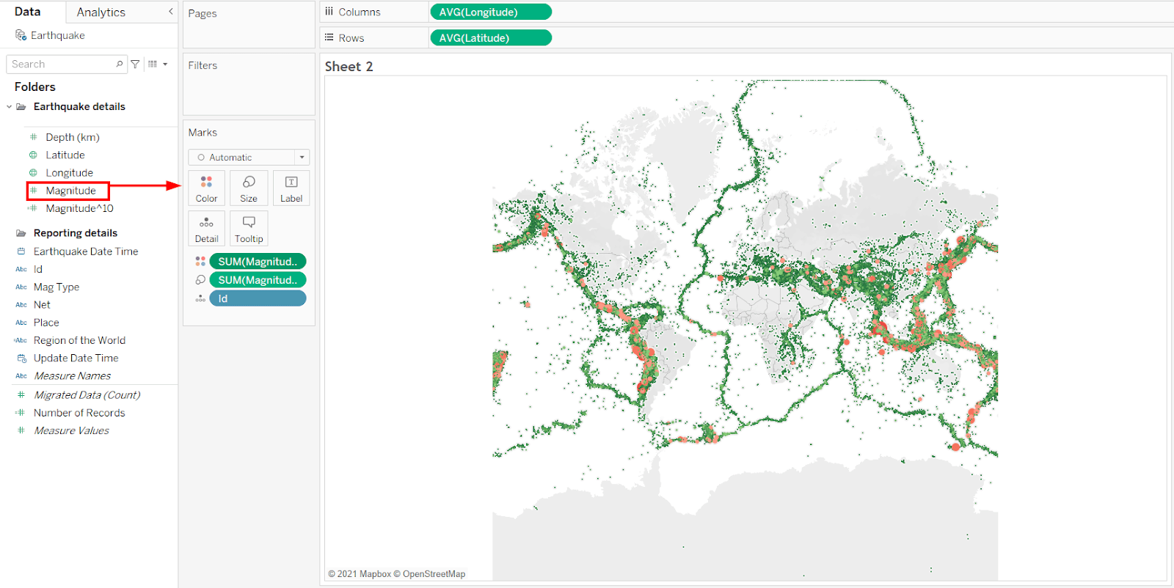The width and height of the screenshot is (1174, 588).
Task: Switch to the Data tab
Action: (x=28, y=12)
